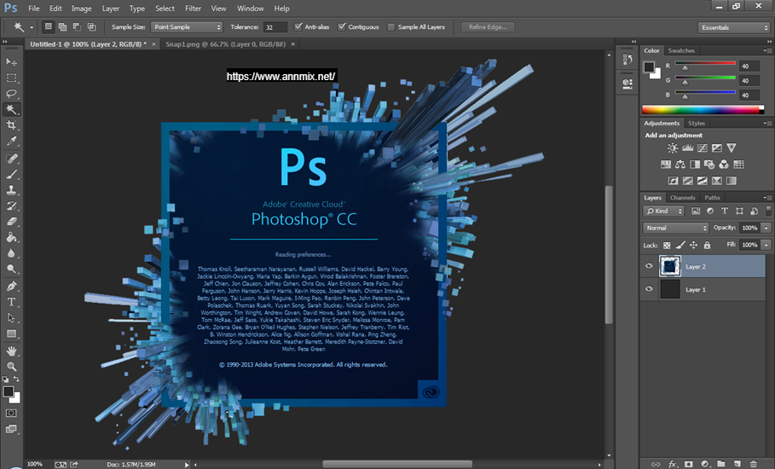Switch to the Styles tab
The height and width of the screenshot is (469, 775).
(x=697, y=123)
